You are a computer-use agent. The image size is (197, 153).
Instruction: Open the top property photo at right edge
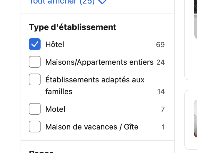(x=196, y=19)
